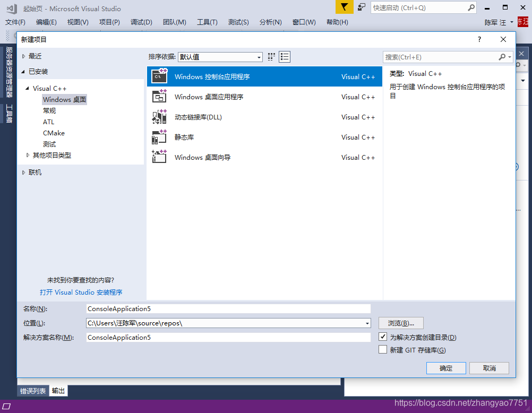Click the quick launch search magnifier icon
The height and width of the screenshot is (413, 532).
(x=471, y=7)
